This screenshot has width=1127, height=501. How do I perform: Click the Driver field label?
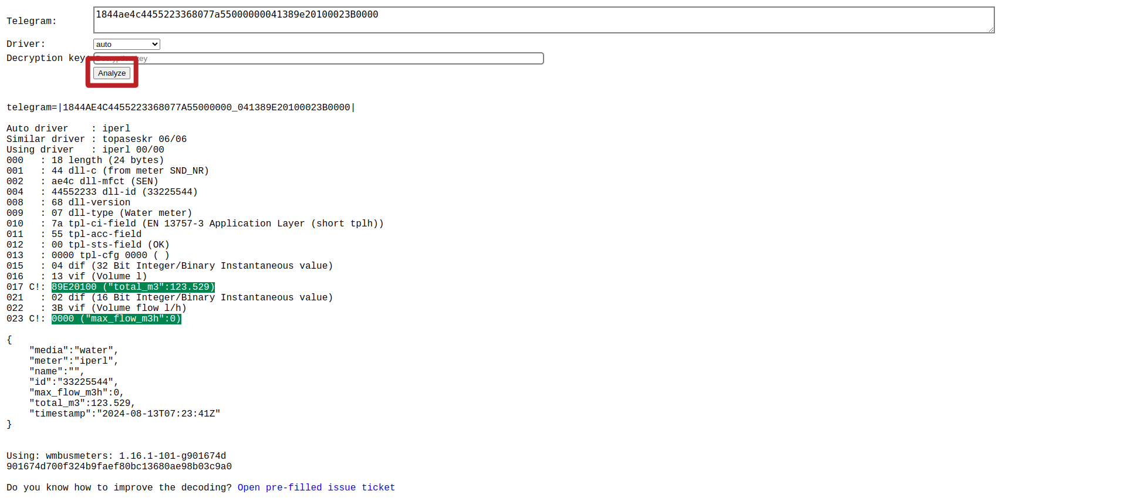tap(26, 44)
